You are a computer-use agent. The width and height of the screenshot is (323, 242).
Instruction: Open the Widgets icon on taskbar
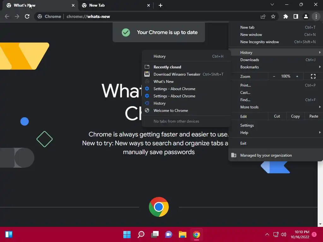pos(9,234)
